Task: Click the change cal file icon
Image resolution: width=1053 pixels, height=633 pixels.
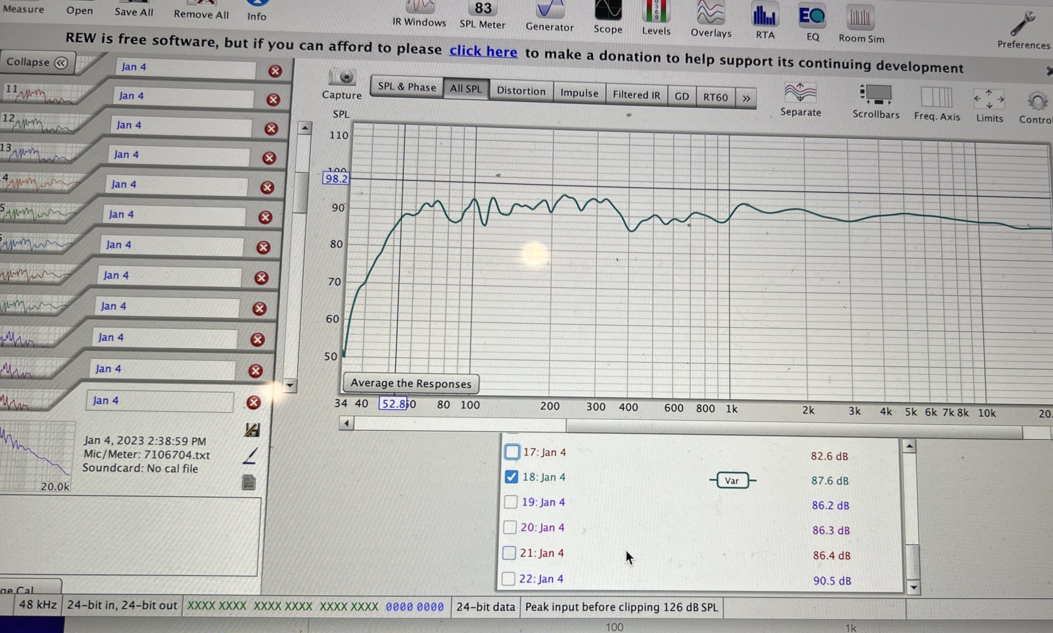Action: click(252, 430)
